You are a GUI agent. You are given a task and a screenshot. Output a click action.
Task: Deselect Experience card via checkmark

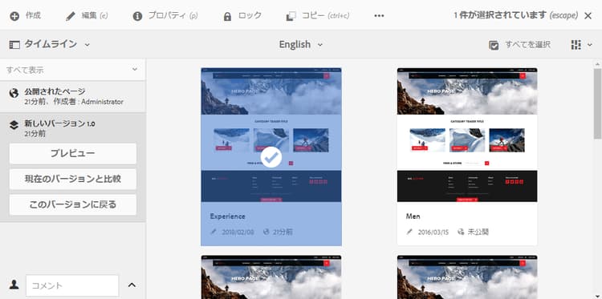tap(271, 157)
